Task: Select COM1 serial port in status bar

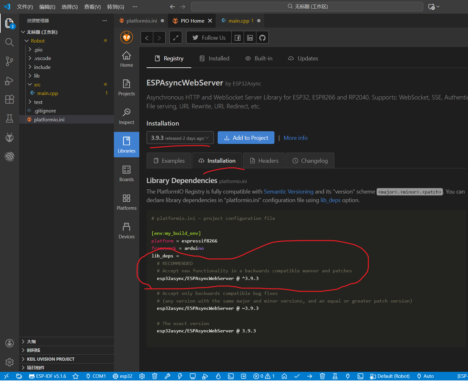Action: coord(96,376)
